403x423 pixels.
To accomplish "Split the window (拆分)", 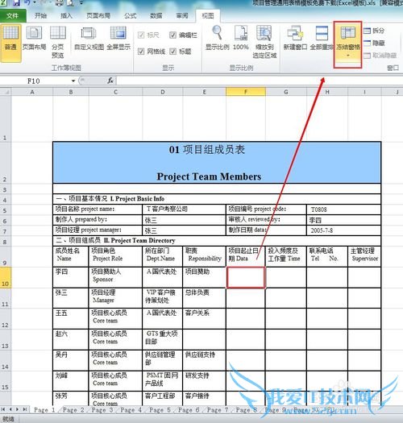I will tap(374, 31).
